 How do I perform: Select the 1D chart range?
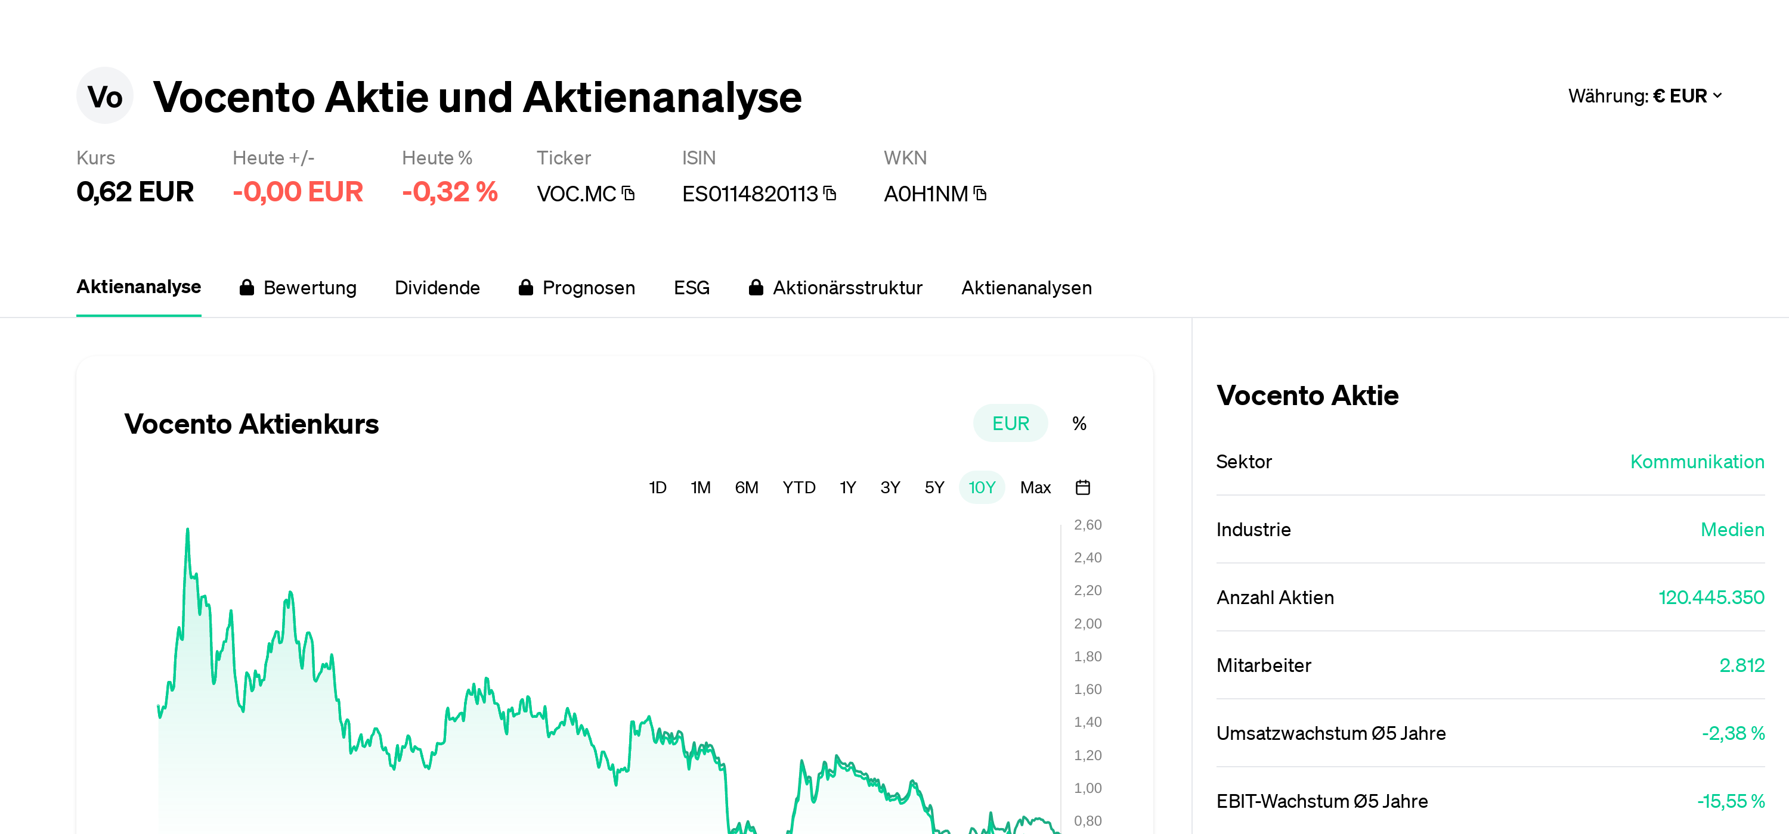click(x=657, y=487)
